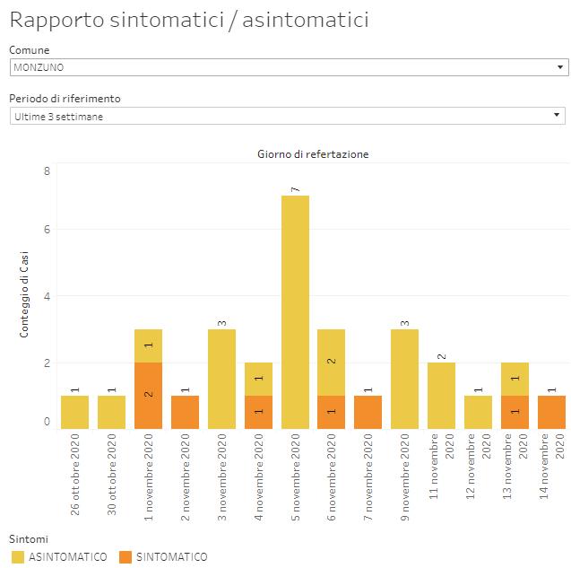This screenshot has width=571, height=568.
Task: Select the 30 ottobre 2020 bar
Action: (x=111, y=412)
